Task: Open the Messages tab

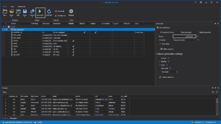Action: coord(13,118)
